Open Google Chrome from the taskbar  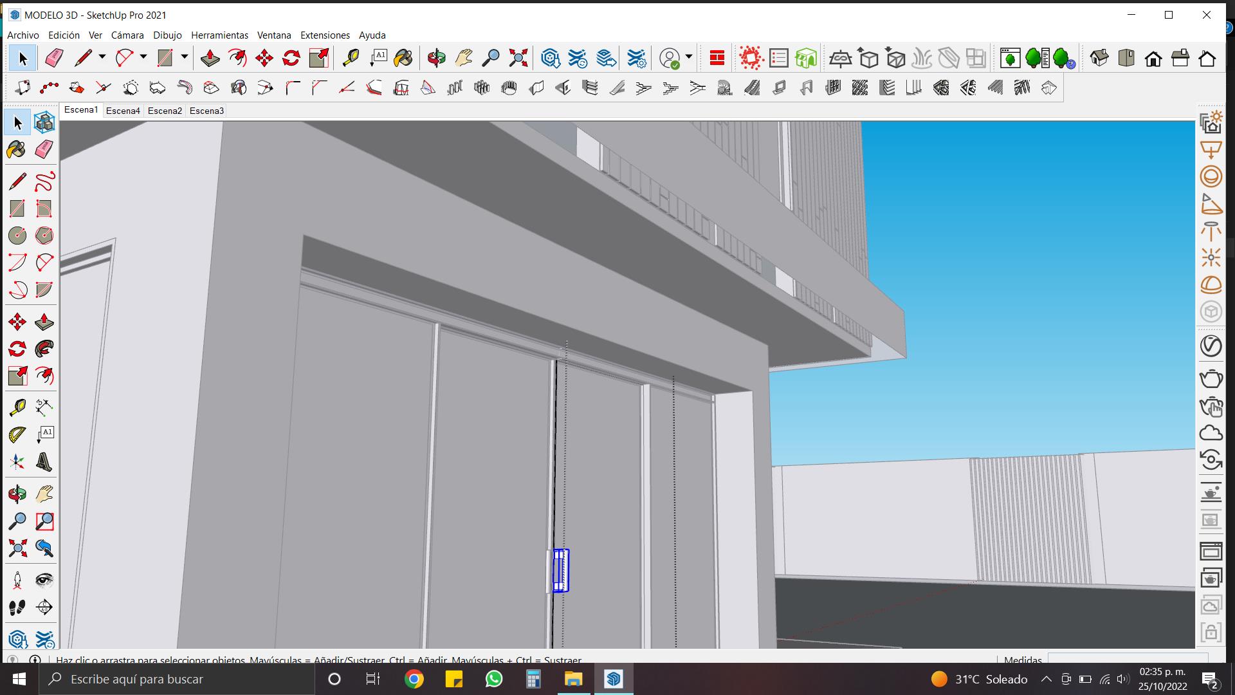tap(414, 679)
